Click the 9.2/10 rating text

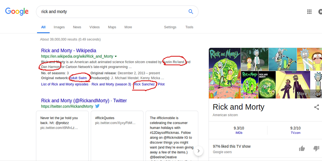point(296,128)
